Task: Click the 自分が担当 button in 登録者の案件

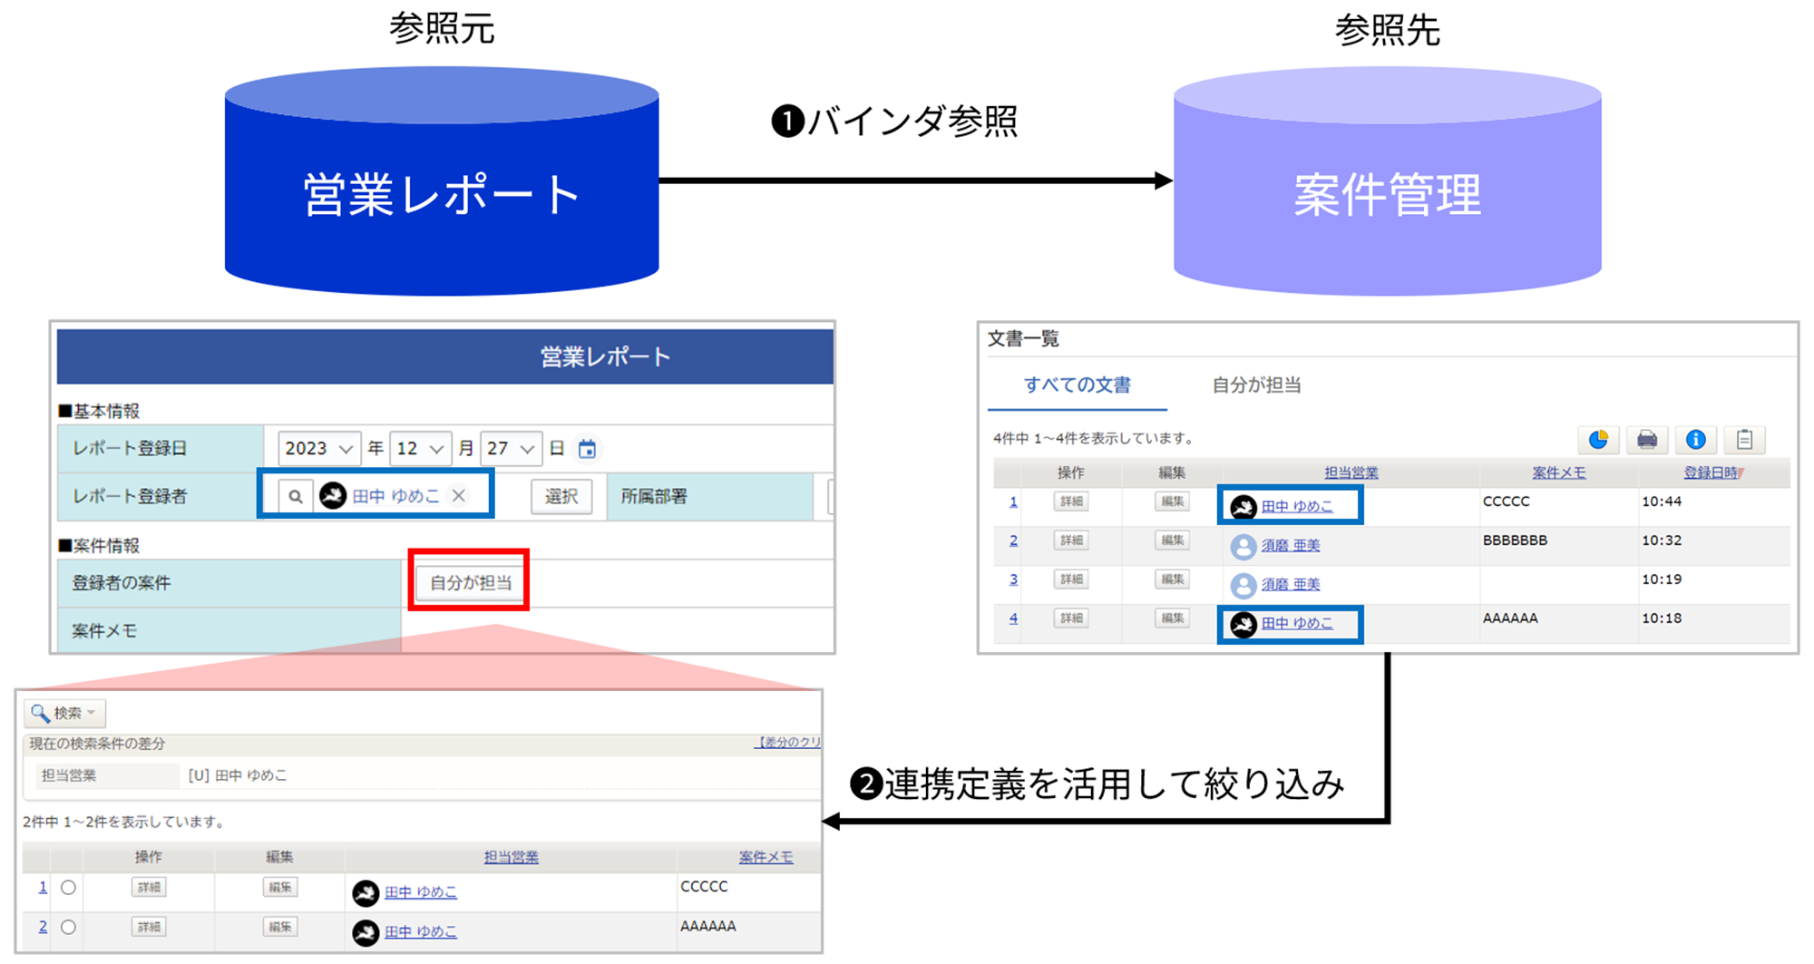Action: [471, 582]
